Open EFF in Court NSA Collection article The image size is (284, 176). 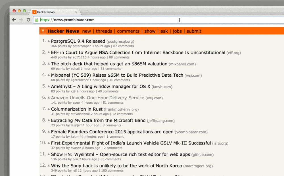[138, 53]
